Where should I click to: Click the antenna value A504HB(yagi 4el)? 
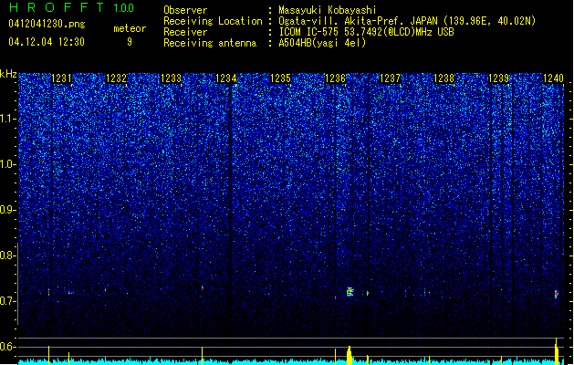[x=322, y=43]
